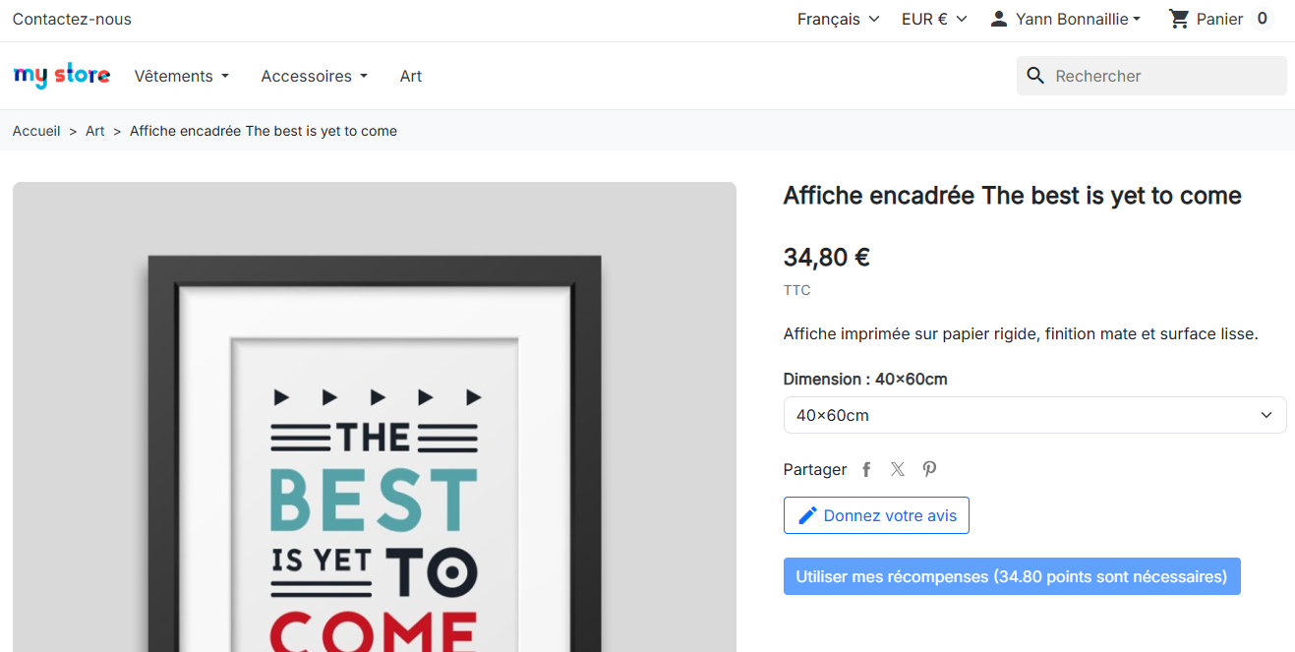Click Accueil in the breadcrumb
The height and width of the screenshot is (652, 1295).
36,131
